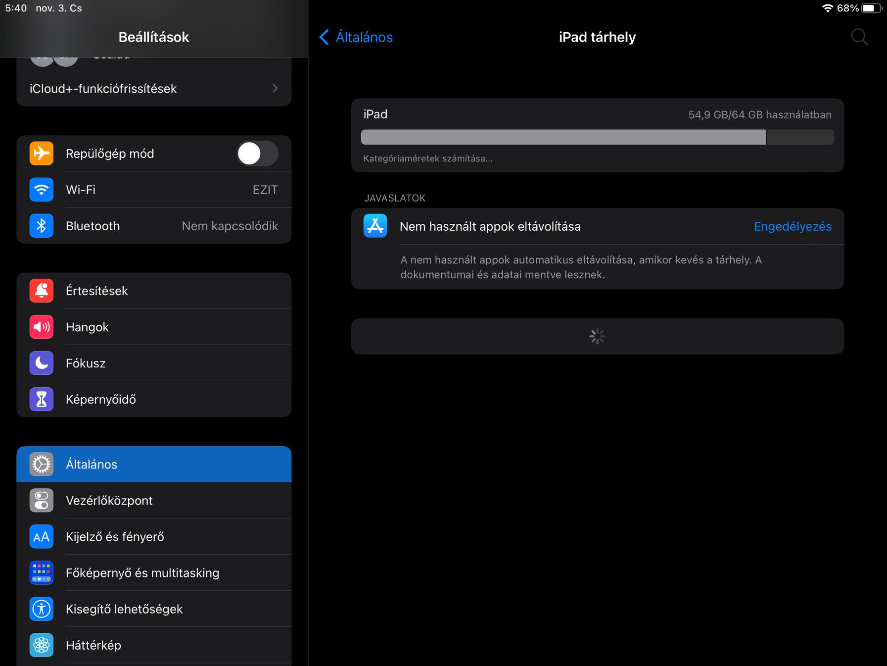Tap the Értesítések bell icon

[x=42, y=291]
